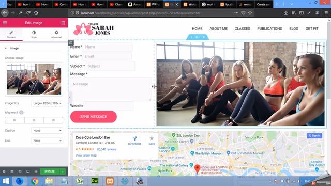
Task: Open the Windows Start menu
Action: (x=6, y=181)
